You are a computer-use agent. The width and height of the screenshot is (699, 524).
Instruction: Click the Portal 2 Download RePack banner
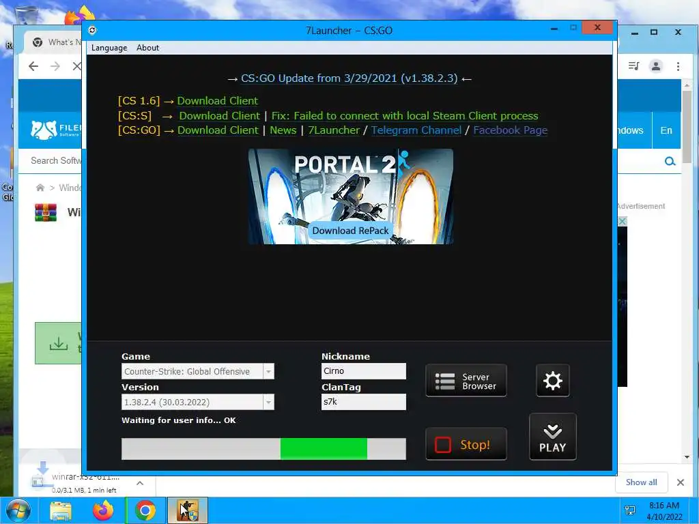pyautogui.click(x=351, y=196)
